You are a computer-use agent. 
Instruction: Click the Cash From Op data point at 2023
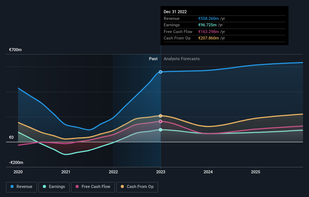click(x=161, y=116)
